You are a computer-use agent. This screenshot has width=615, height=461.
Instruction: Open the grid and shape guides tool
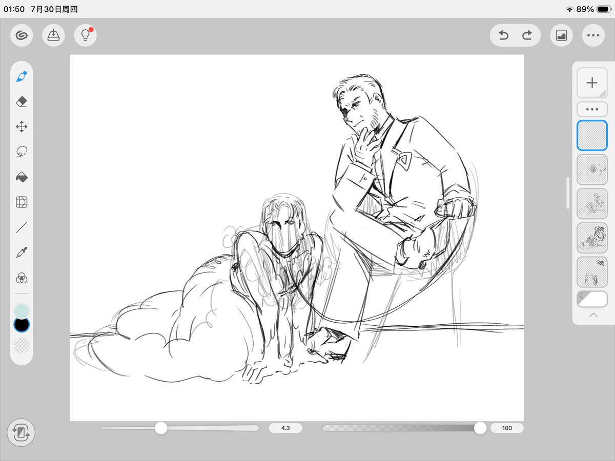click(x=22, y=202)
